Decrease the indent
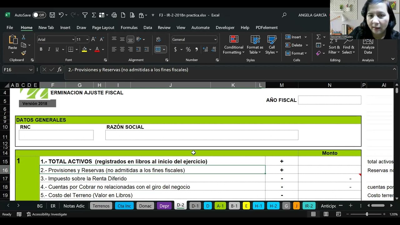The height and width of the screenshot is (225, 400). [x=138, y=49]
